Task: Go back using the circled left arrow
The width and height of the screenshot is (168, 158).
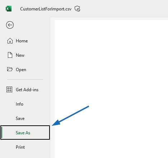Action: (10, 25)
